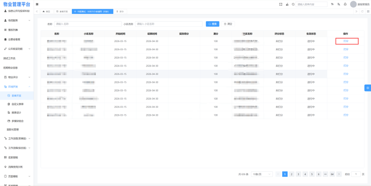Collapse the sidebar using the hamburger icon
Viewport: 371px width, 186px height.
tap(37, 4)
